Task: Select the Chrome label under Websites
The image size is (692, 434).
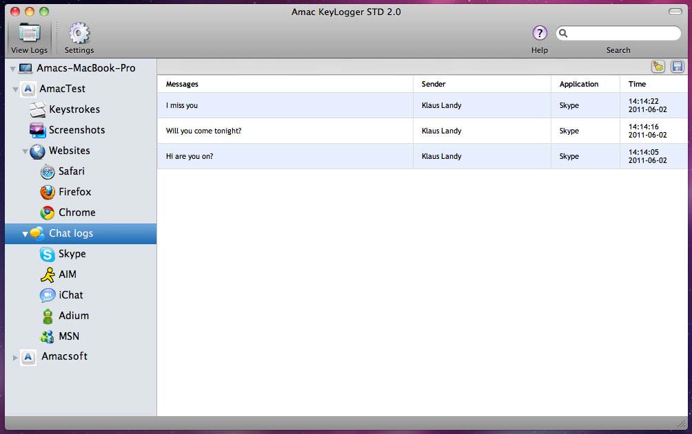Action: 77,213
